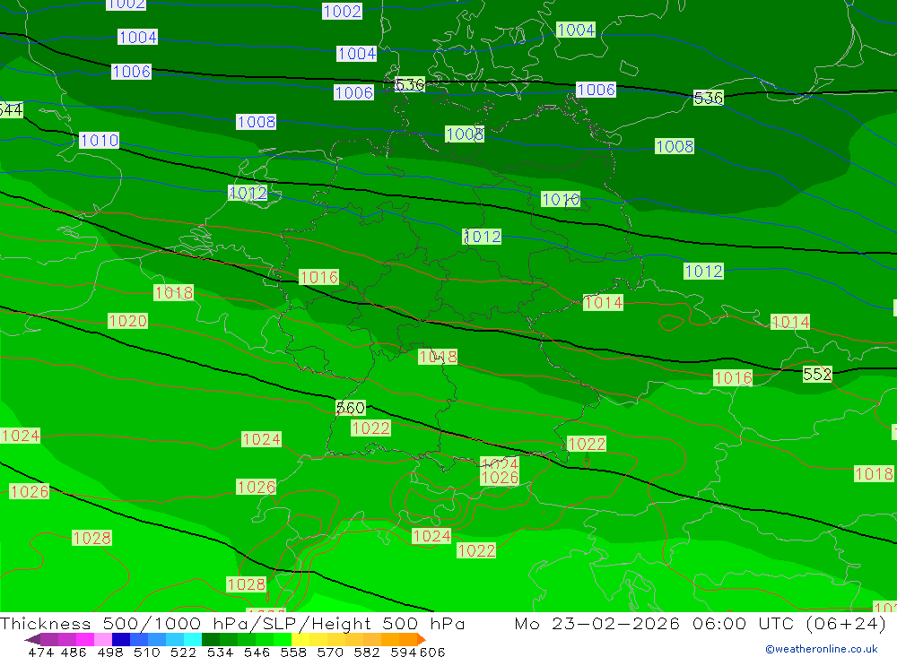Select the darkest green legend swatch above 534
Image resolution: width=897 pixels, height=657 pixels.
[211, 639]
